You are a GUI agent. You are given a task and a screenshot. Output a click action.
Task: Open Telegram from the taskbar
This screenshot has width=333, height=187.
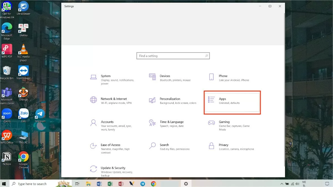142,183
